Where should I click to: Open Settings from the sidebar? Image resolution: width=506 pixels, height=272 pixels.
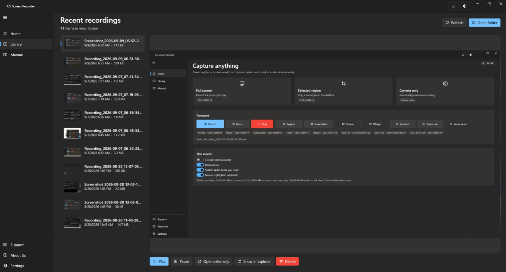pyautogui.click(x=26, y=266)
